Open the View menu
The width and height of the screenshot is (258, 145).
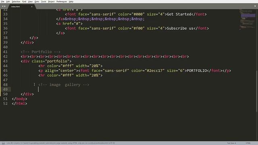[x=30, y=2]
